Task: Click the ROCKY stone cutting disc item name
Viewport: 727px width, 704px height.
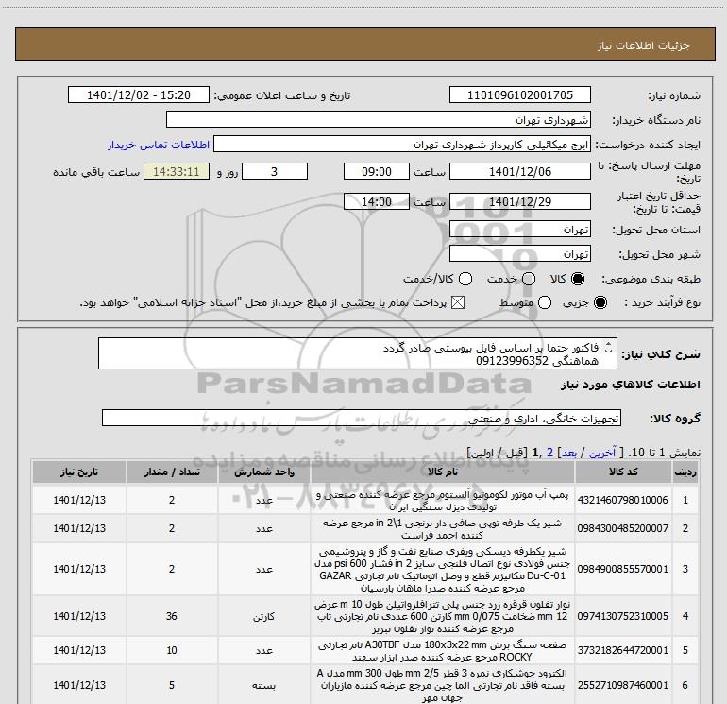Action: click(442, 651)
